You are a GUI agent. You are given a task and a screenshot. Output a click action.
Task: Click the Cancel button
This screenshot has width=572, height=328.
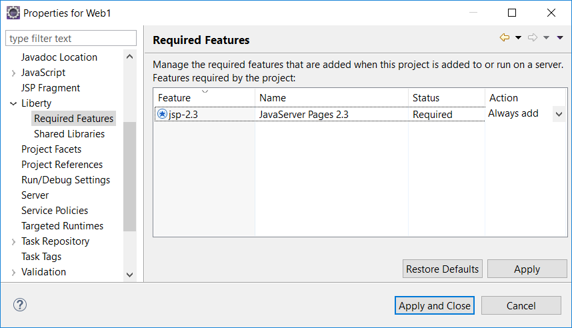521,305
